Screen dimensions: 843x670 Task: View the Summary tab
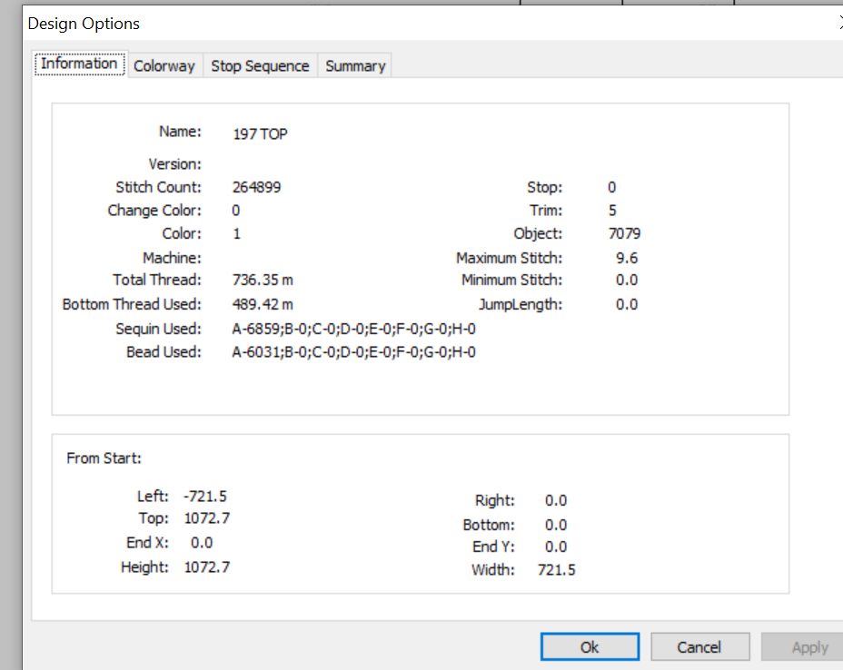click(355, 66)
